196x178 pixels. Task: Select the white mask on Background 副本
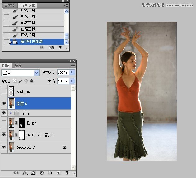pos(22,135)
